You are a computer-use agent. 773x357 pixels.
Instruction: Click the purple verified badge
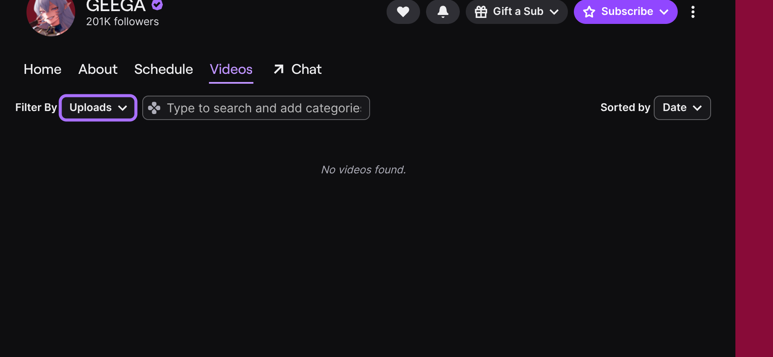click(x=157, y=5)
